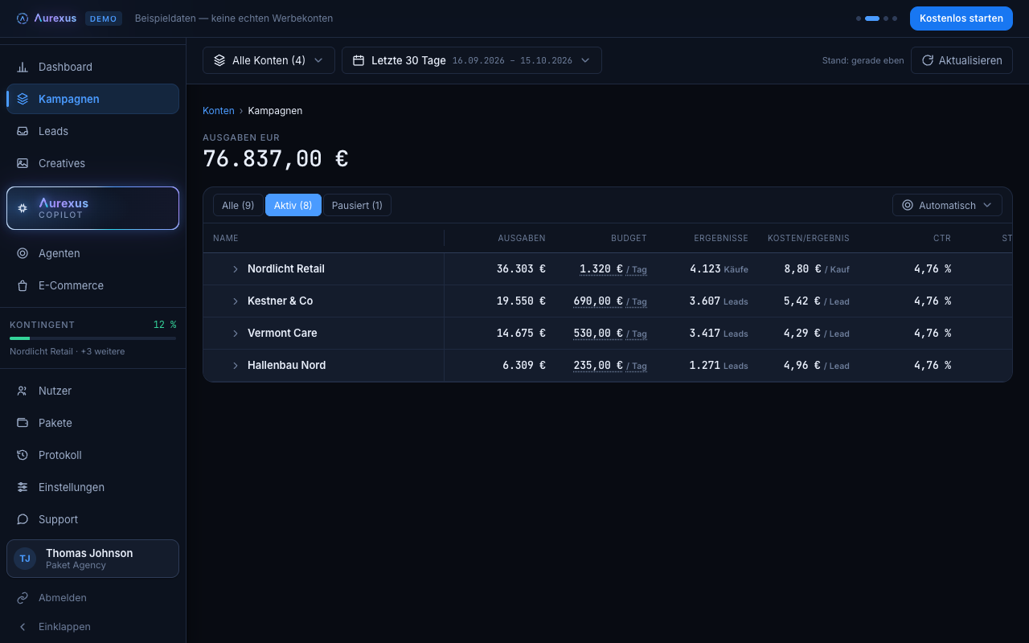
Task: Click the Einstellungen sliders icon
Action: tap(23, 487)
